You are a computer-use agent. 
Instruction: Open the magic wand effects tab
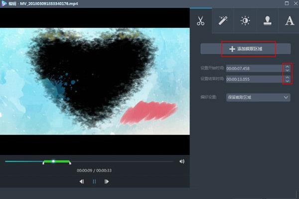point(223,21)
